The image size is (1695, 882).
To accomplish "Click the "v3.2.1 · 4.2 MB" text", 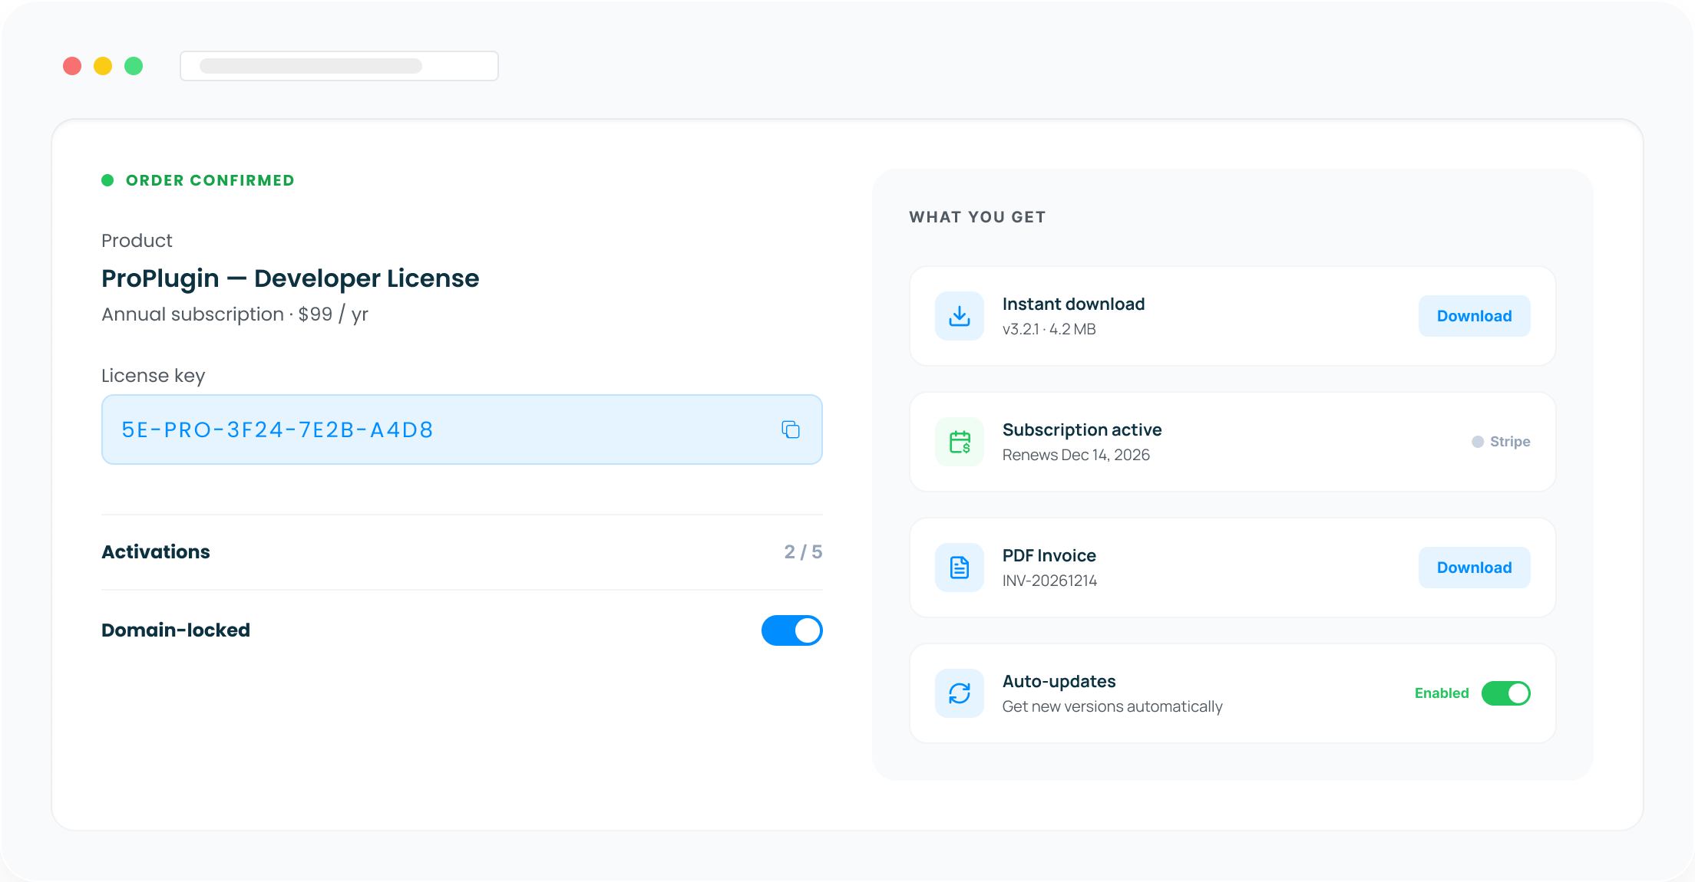I will (1049, 330).
